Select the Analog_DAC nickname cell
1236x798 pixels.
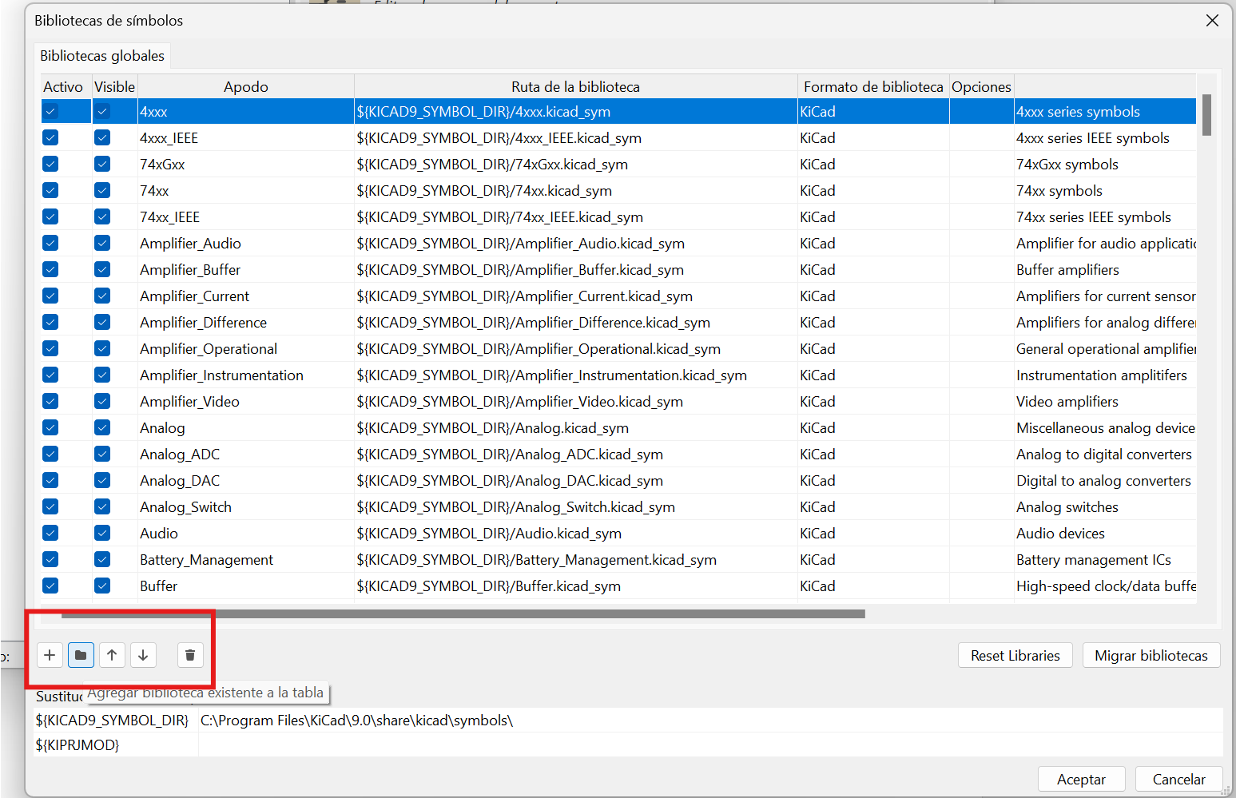tap(246, 480)
